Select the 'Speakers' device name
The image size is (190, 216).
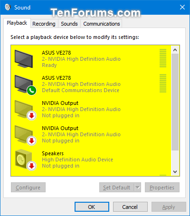(x=53, y=153)
